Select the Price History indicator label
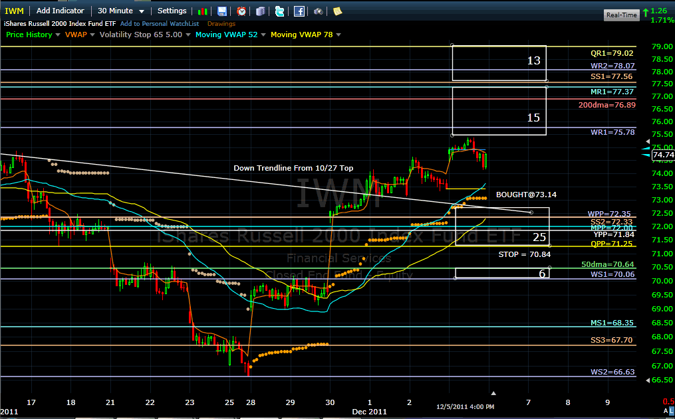Viewport: 675px width, 419px height. (29, 35)
